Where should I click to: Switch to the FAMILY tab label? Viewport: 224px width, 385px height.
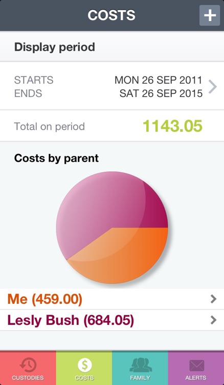[140, 378]
